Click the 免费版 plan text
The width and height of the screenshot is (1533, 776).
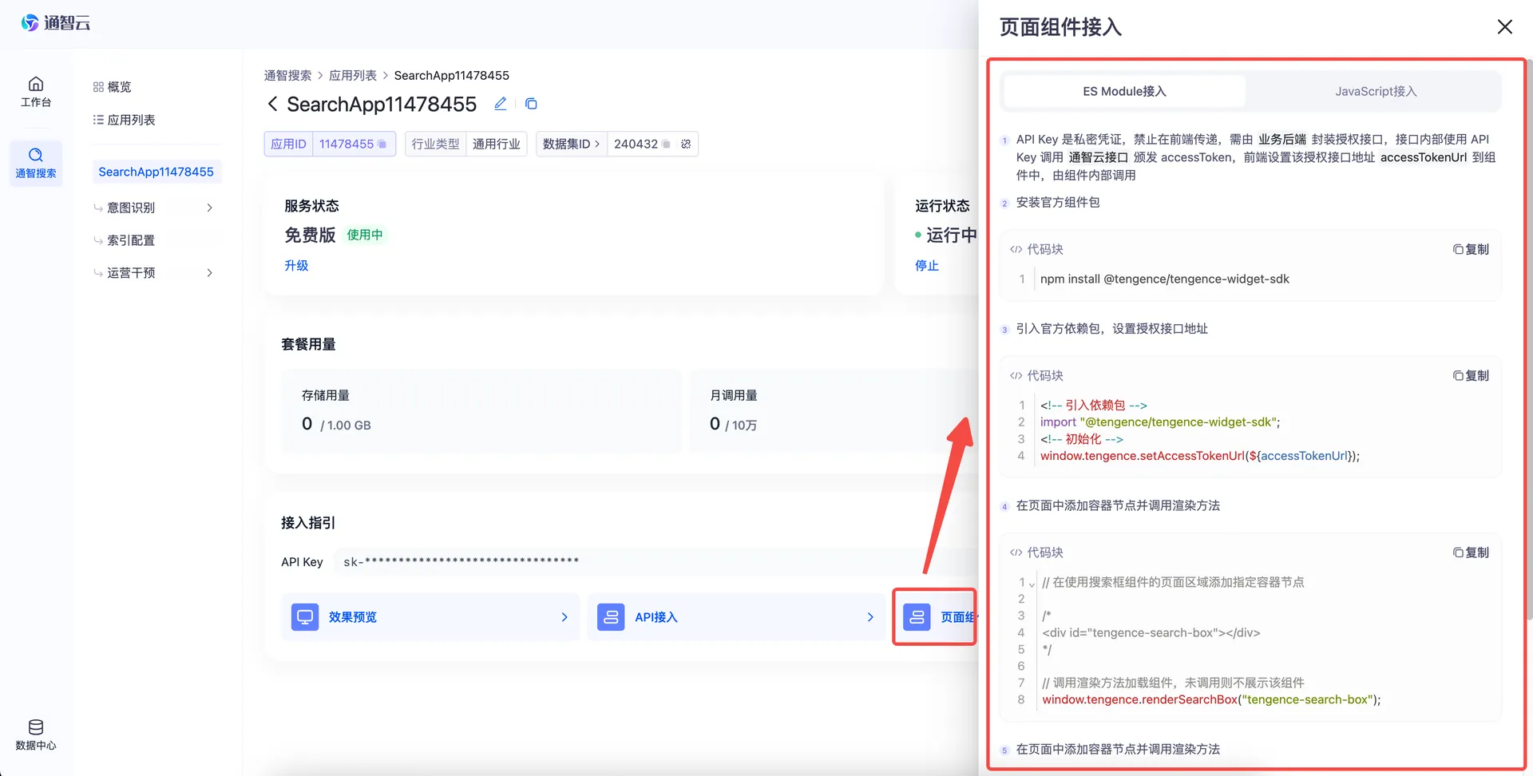pos(310,236)
